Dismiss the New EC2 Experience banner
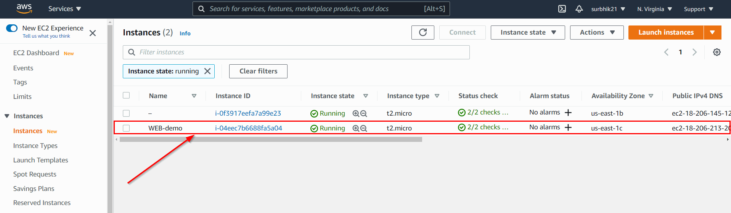Screen dimensions: 731x213 pyautogui.click(x=93, y=33)
